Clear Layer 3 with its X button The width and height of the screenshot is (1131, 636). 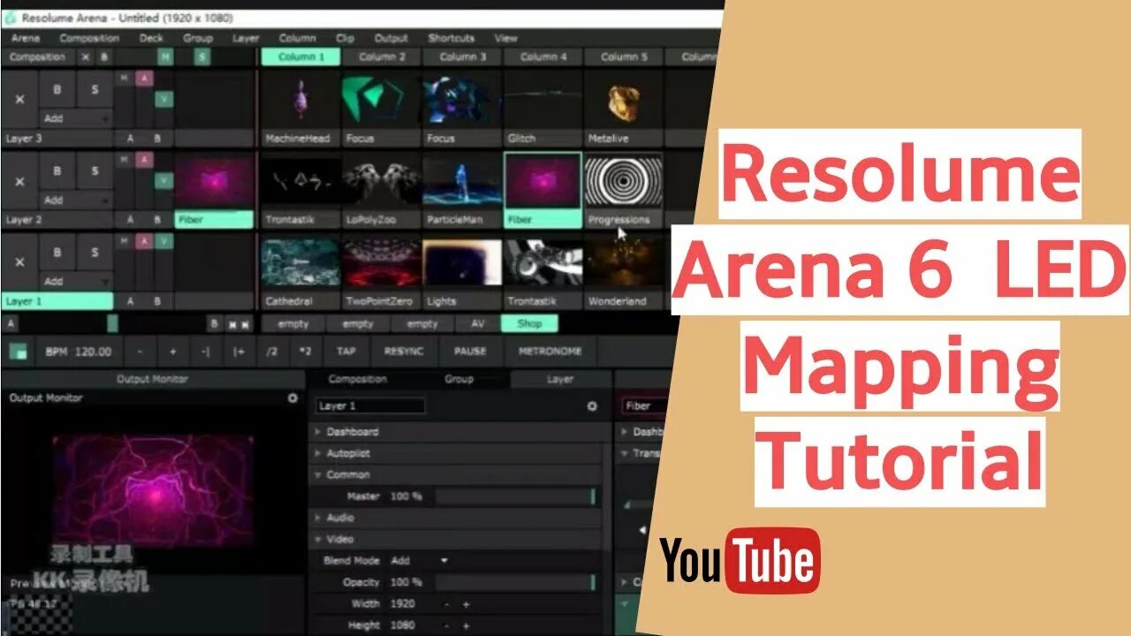tap(19, 100)
